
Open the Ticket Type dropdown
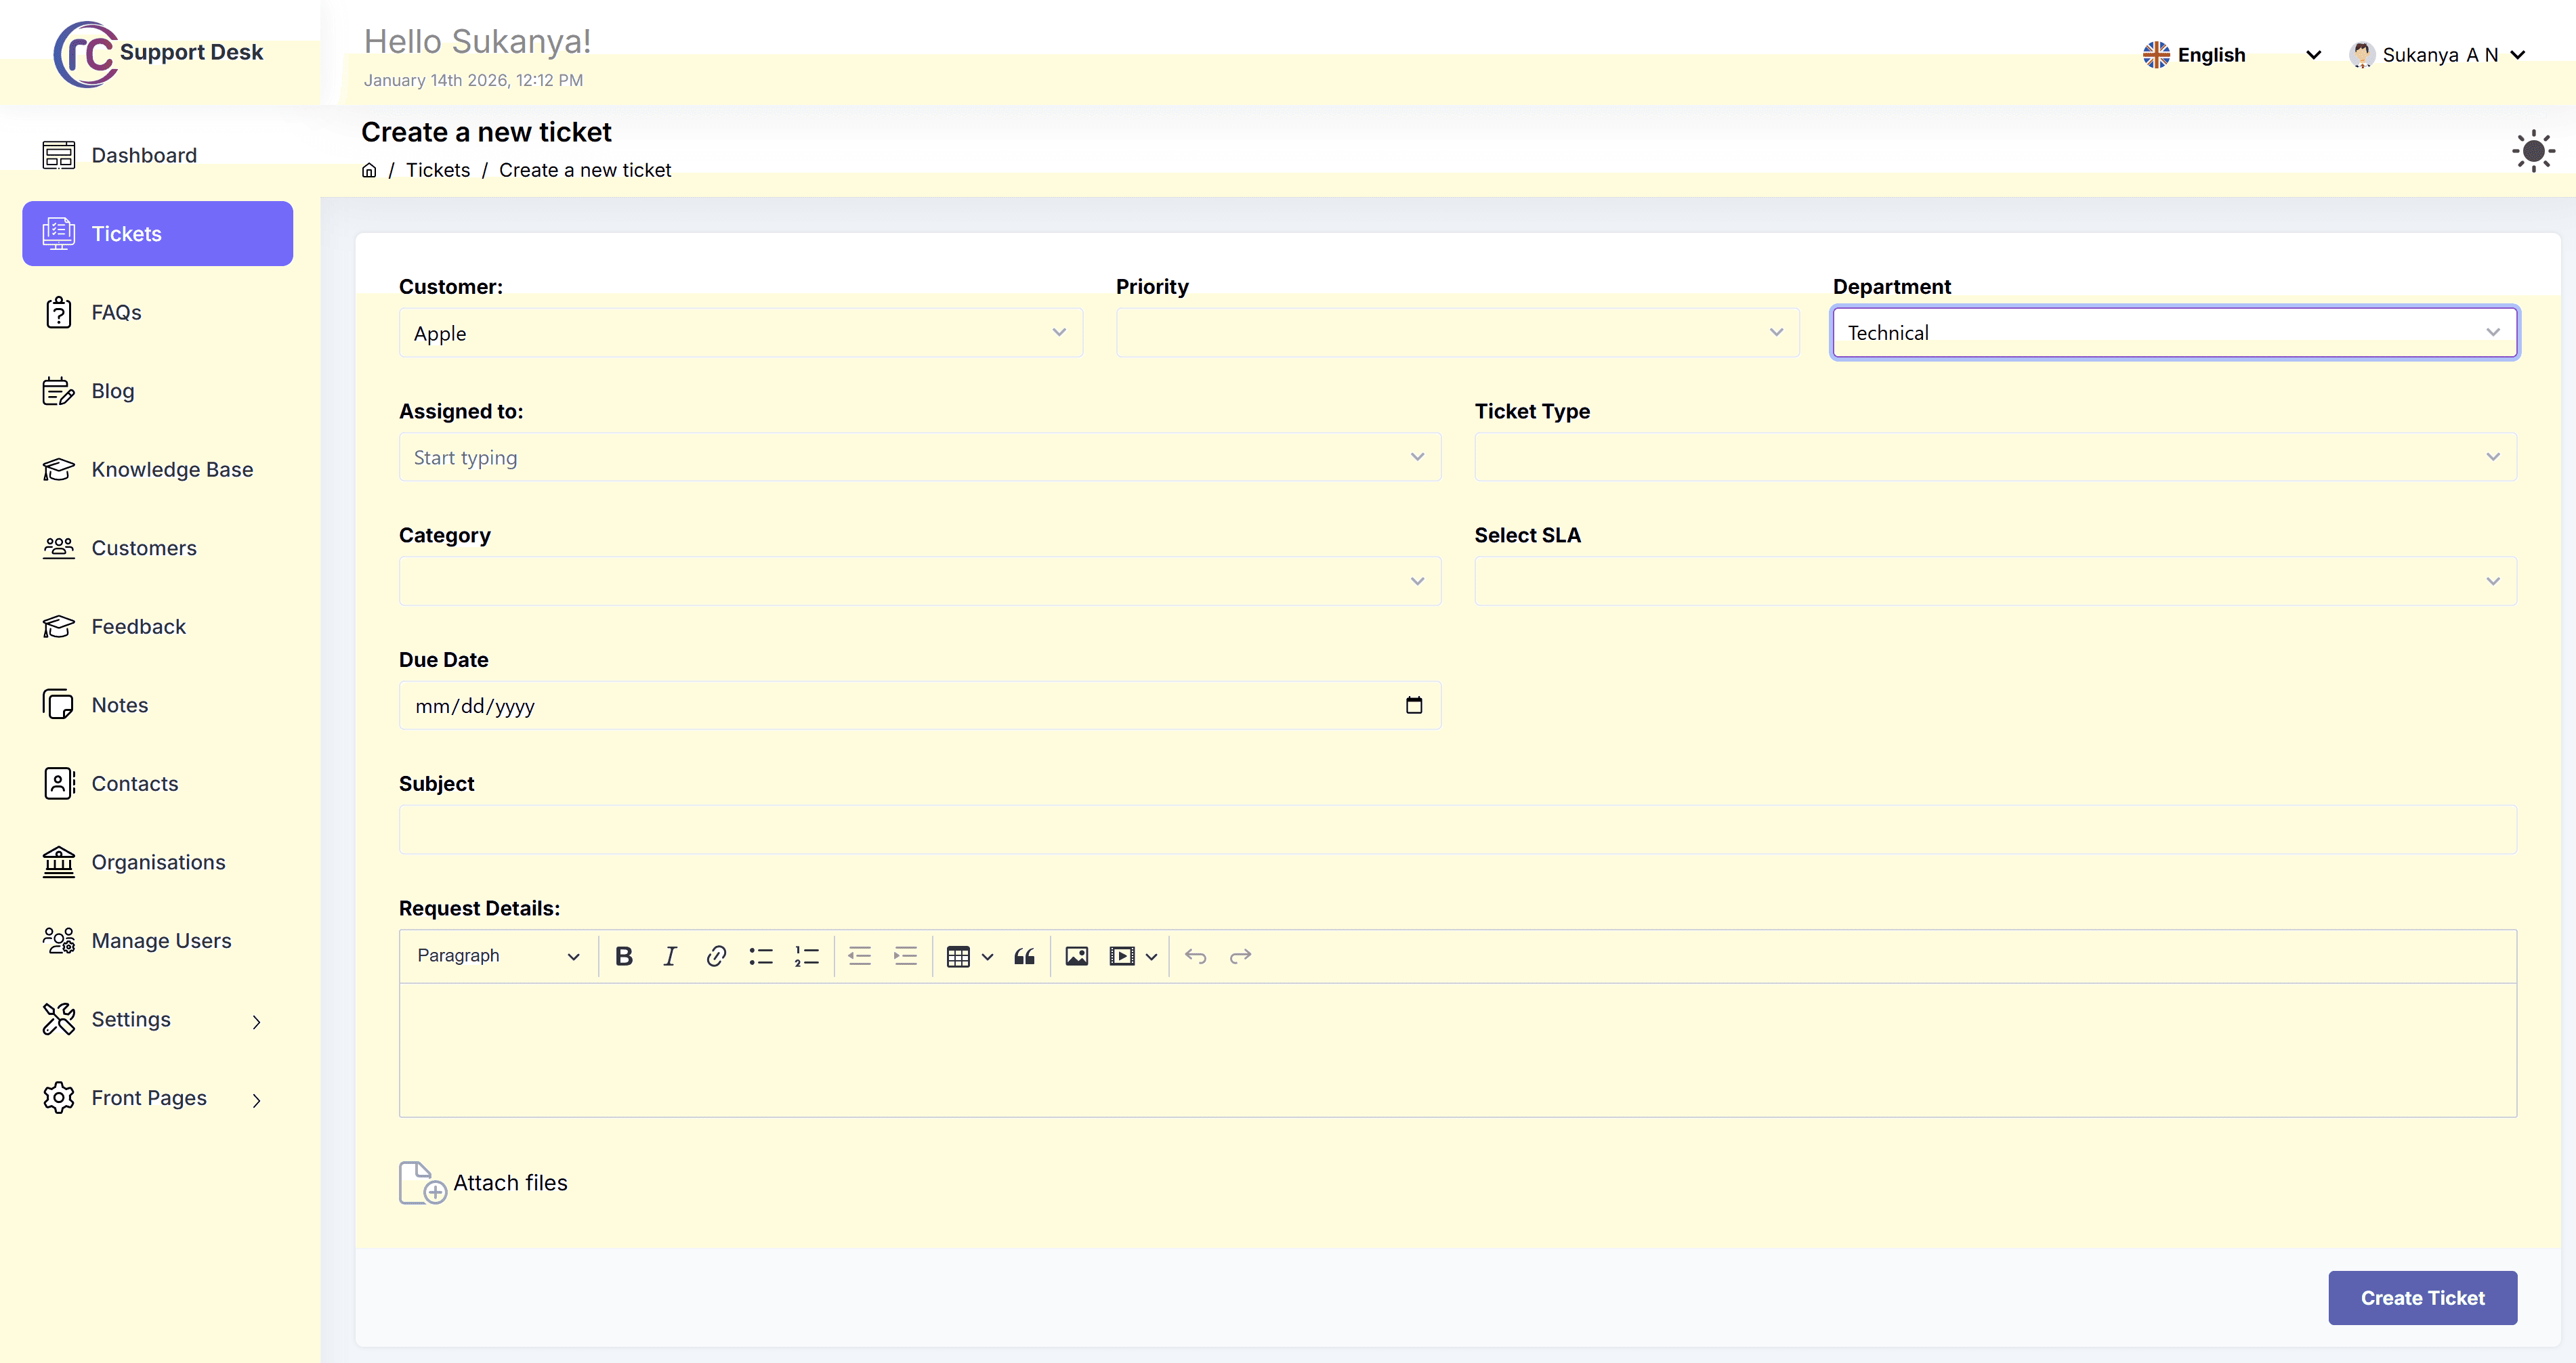click(1995, 456)
